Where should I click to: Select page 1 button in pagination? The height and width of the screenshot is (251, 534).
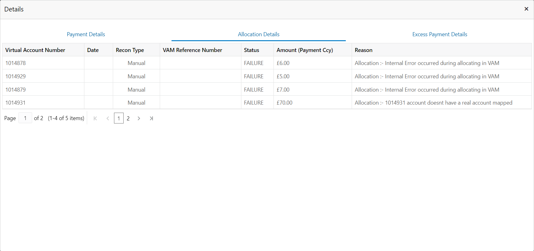(119, 118)
